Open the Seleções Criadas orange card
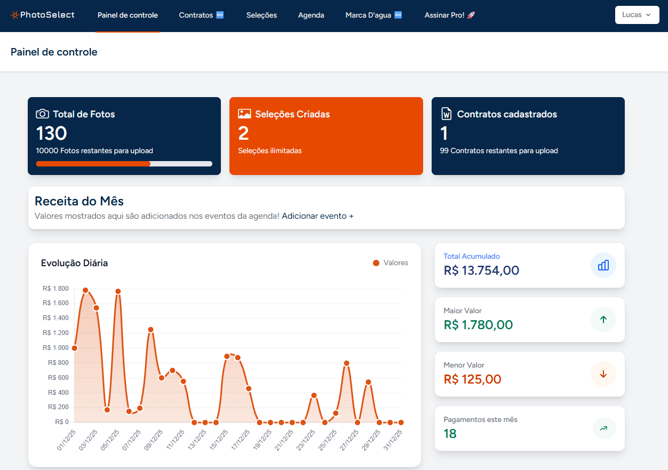Screen dimensions: 668x470 click(x=326, y=136)
